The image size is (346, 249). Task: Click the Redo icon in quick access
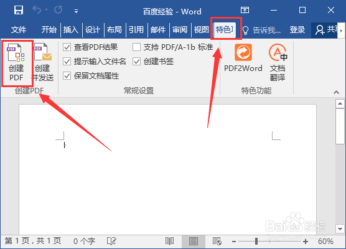pyautogui.click(x=58, y=10)
